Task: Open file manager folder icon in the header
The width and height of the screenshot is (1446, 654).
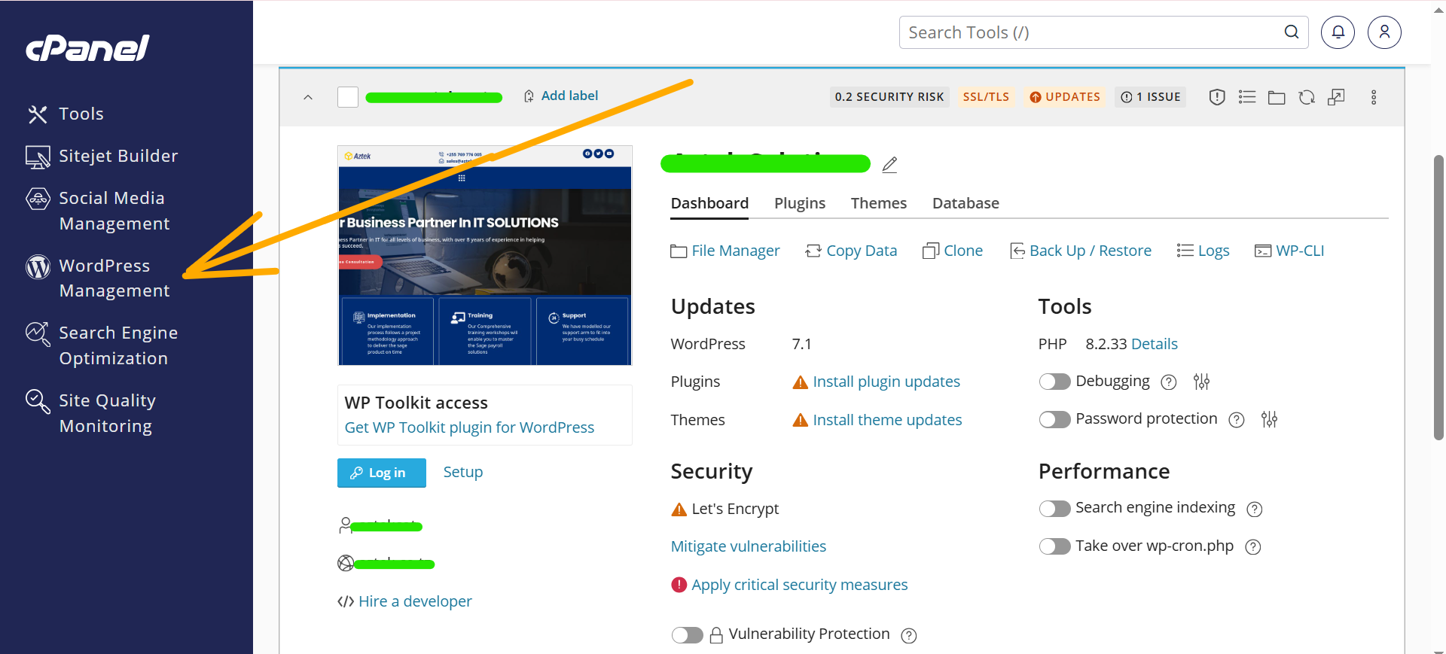Action: click(x=1277, y=97)
